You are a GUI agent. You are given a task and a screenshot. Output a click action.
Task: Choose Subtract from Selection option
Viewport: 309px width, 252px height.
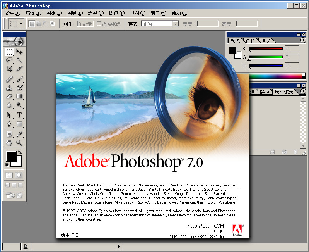pos(46,24)
